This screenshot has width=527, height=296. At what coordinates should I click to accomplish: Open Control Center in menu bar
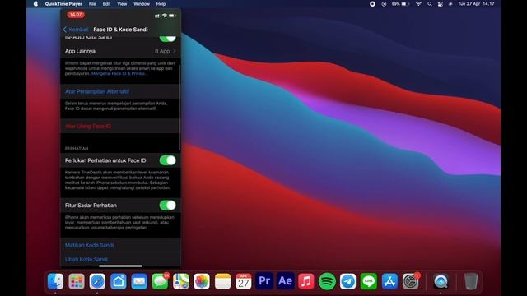[x=440, y=4]
